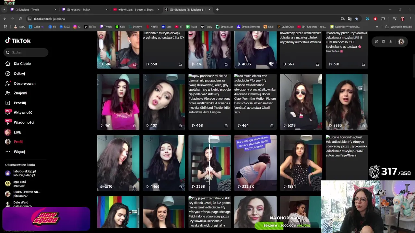The height and width of the screenshot is (233, 415).
Task: Open the Chrome three-dot menu
Action: pos(410,19)
